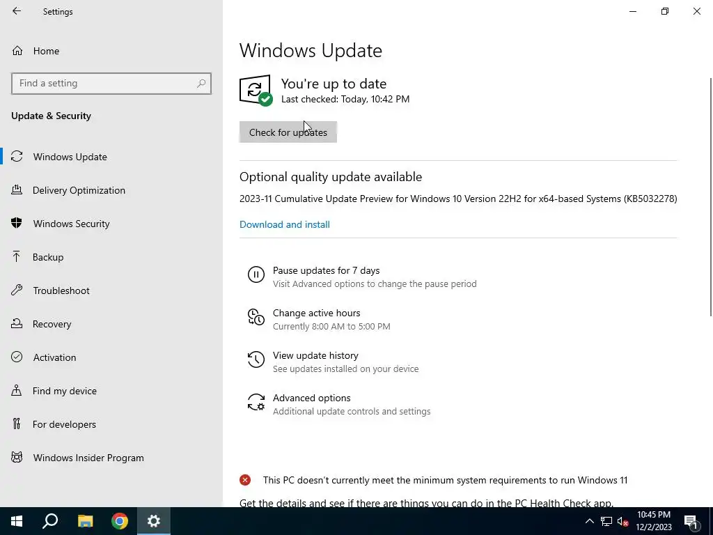The width and height of the screenshot is (713, 535).
Task: Click the KB5032278 cumulative update description
Action: point(458,199)
